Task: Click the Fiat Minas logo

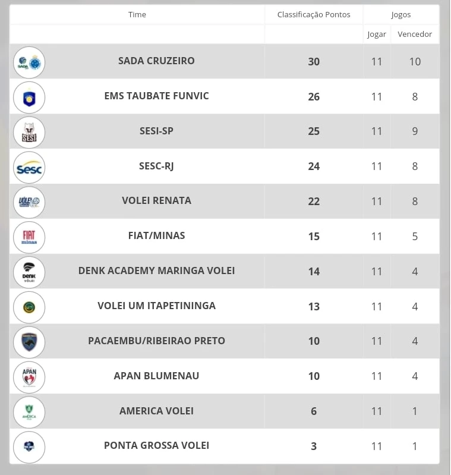Action: pos(29,237)
